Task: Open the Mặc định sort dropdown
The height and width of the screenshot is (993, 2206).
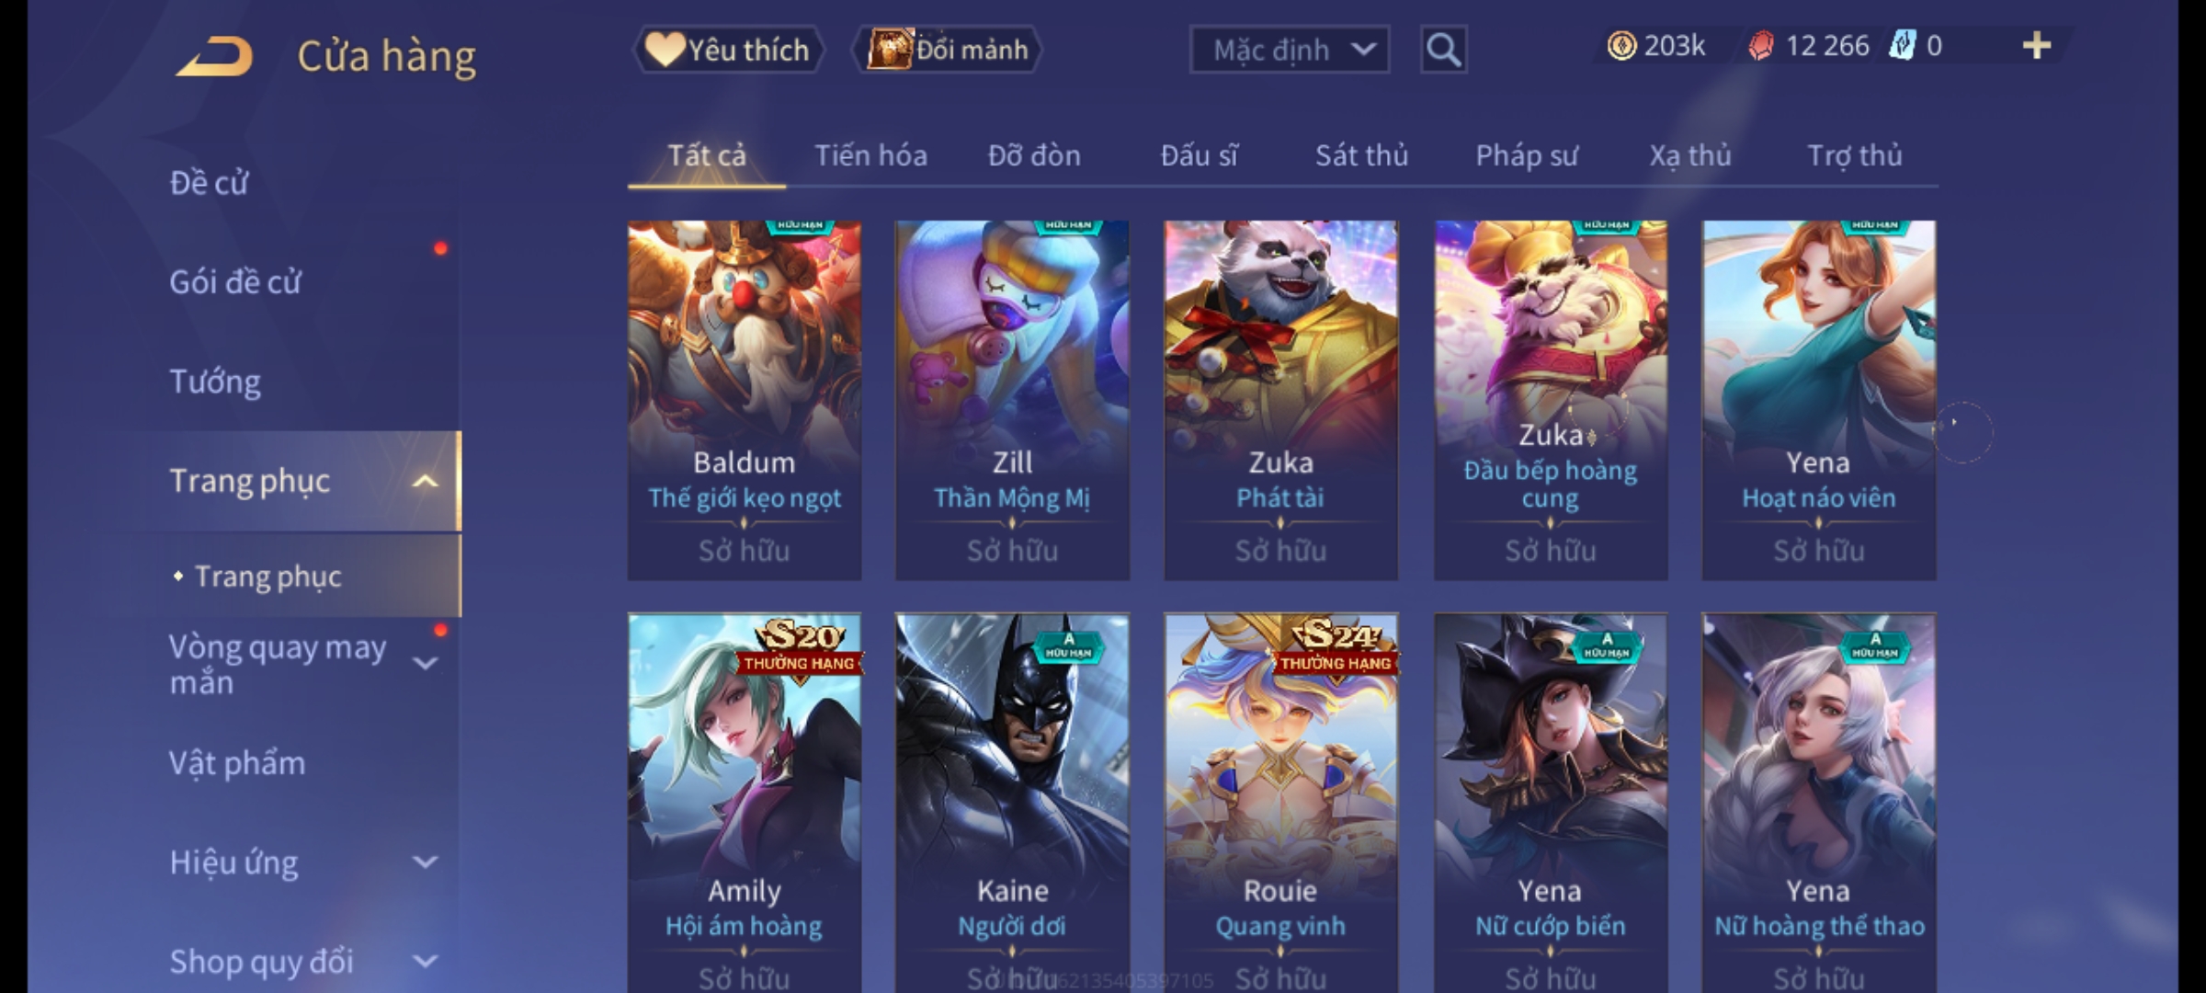Action: click(1289, 50)
